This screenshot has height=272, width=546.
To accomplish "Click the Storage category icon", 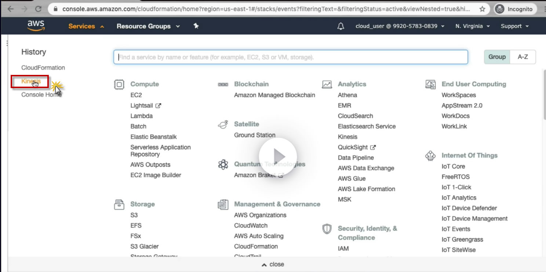I will [x=119, y=204].
